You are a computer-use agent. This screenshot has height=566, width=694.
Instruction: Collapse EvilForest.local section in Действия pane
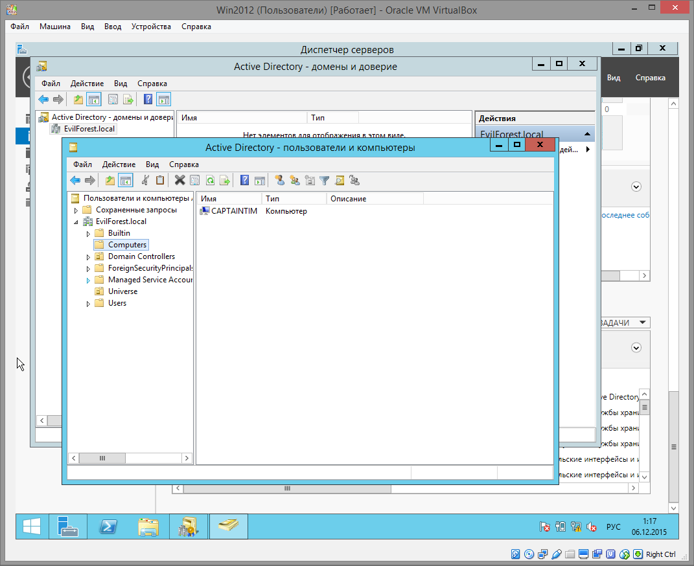point(587,134)
